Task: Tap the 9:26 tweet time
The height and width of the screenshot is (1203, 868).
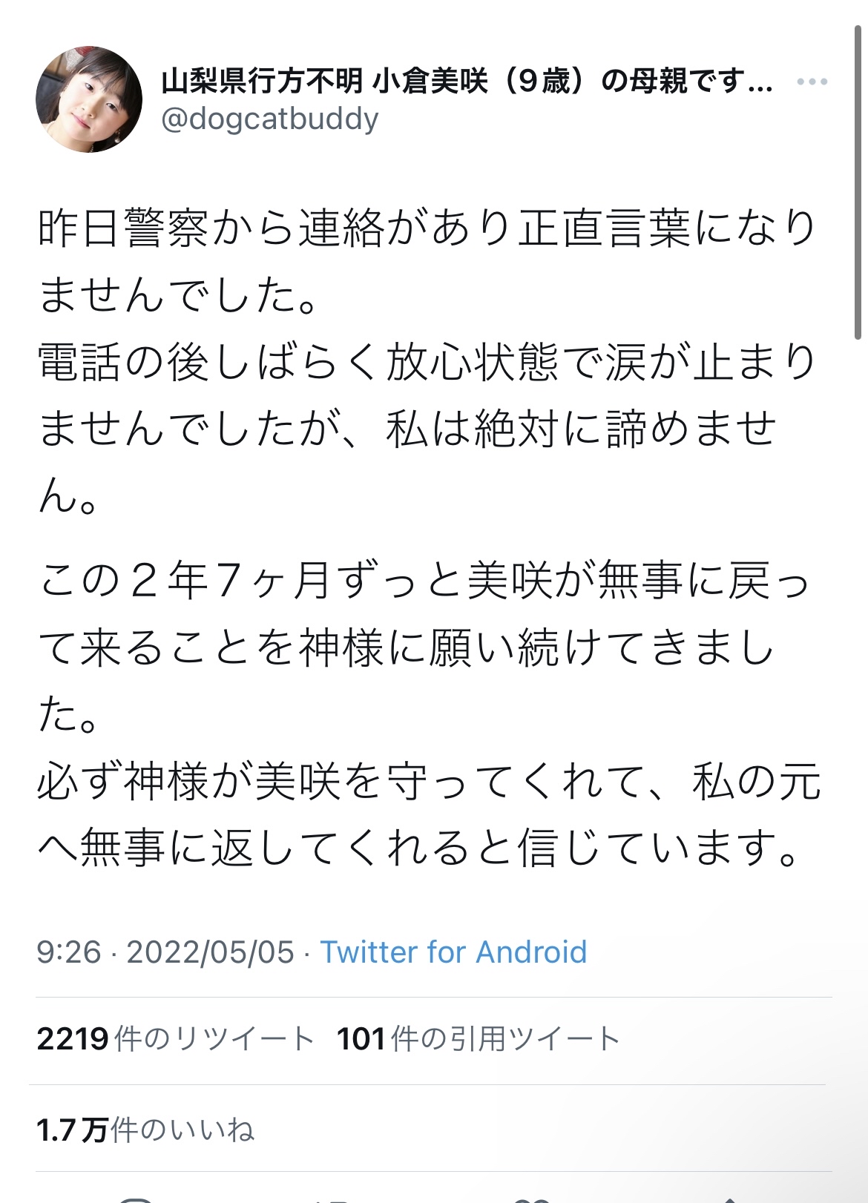Action: point(68,952)
